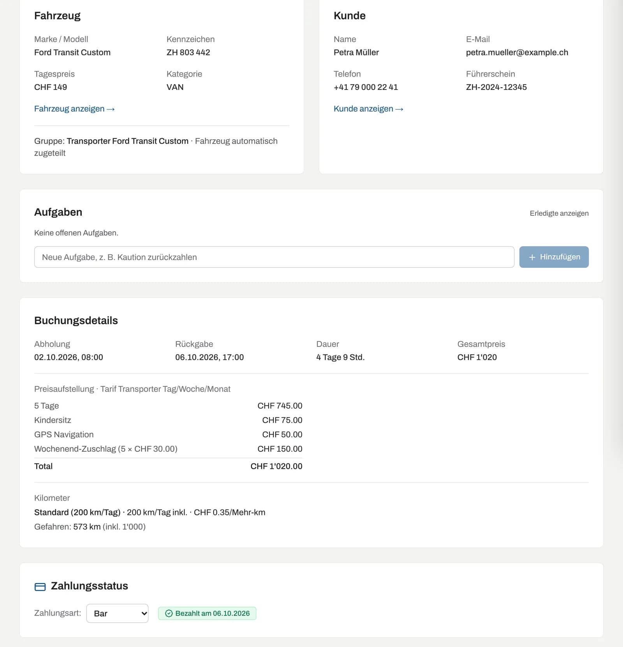Select the license plate ZH 803 442
623x647 pixels.
pyautogui.click(x=188, y=53)
